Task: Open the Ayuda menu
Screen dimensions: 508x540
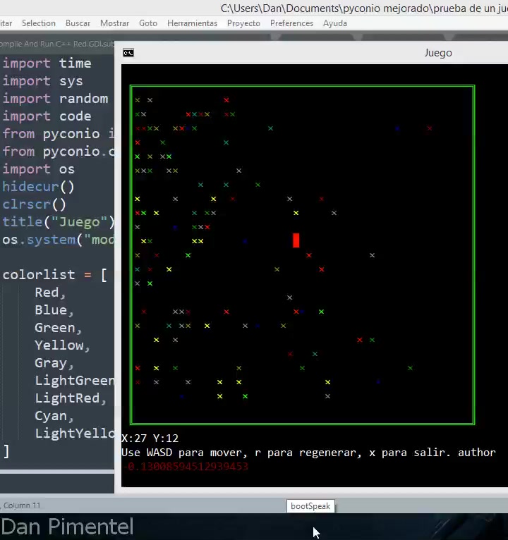Action: (x=335, y=23)
